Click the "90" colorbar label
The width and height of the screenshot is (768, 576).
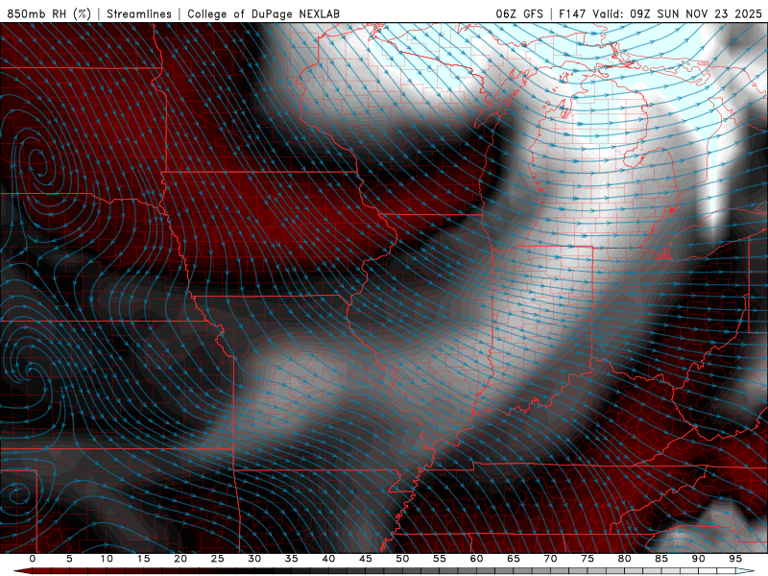pyautogui.click(x=698, y=559)
